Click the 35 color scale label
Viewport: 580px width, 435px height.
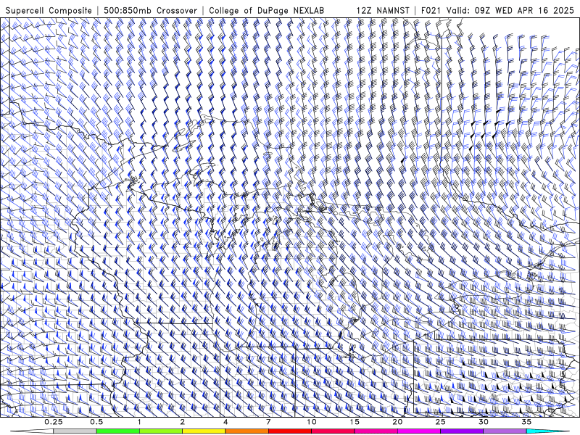pyautogui.click(x=526, y=422)
